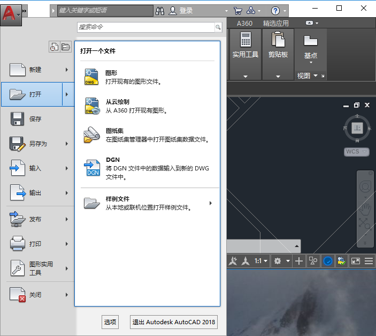Focus the keyword search box in title bar
Image resolution: width=376 pixels, height=336 pixels.
click(105, 11)
